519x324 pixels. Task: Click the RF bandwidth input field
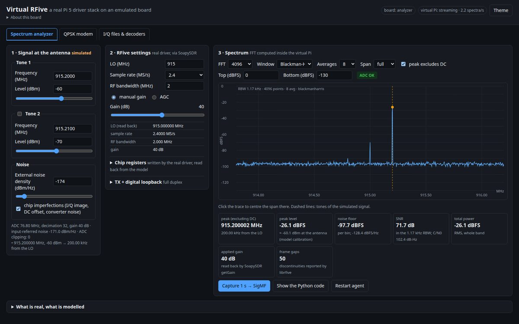click(184, 86)
